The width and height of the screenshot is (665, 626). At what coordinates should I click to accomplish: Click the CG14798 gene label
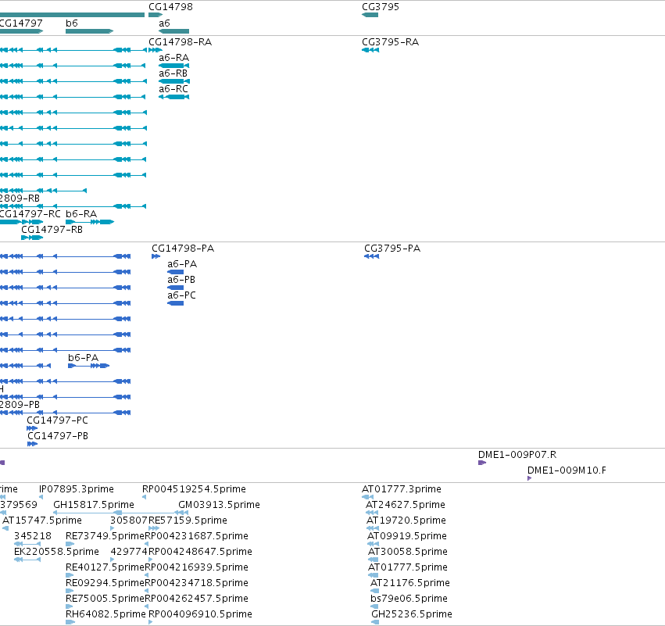click(x=170, y=7)
